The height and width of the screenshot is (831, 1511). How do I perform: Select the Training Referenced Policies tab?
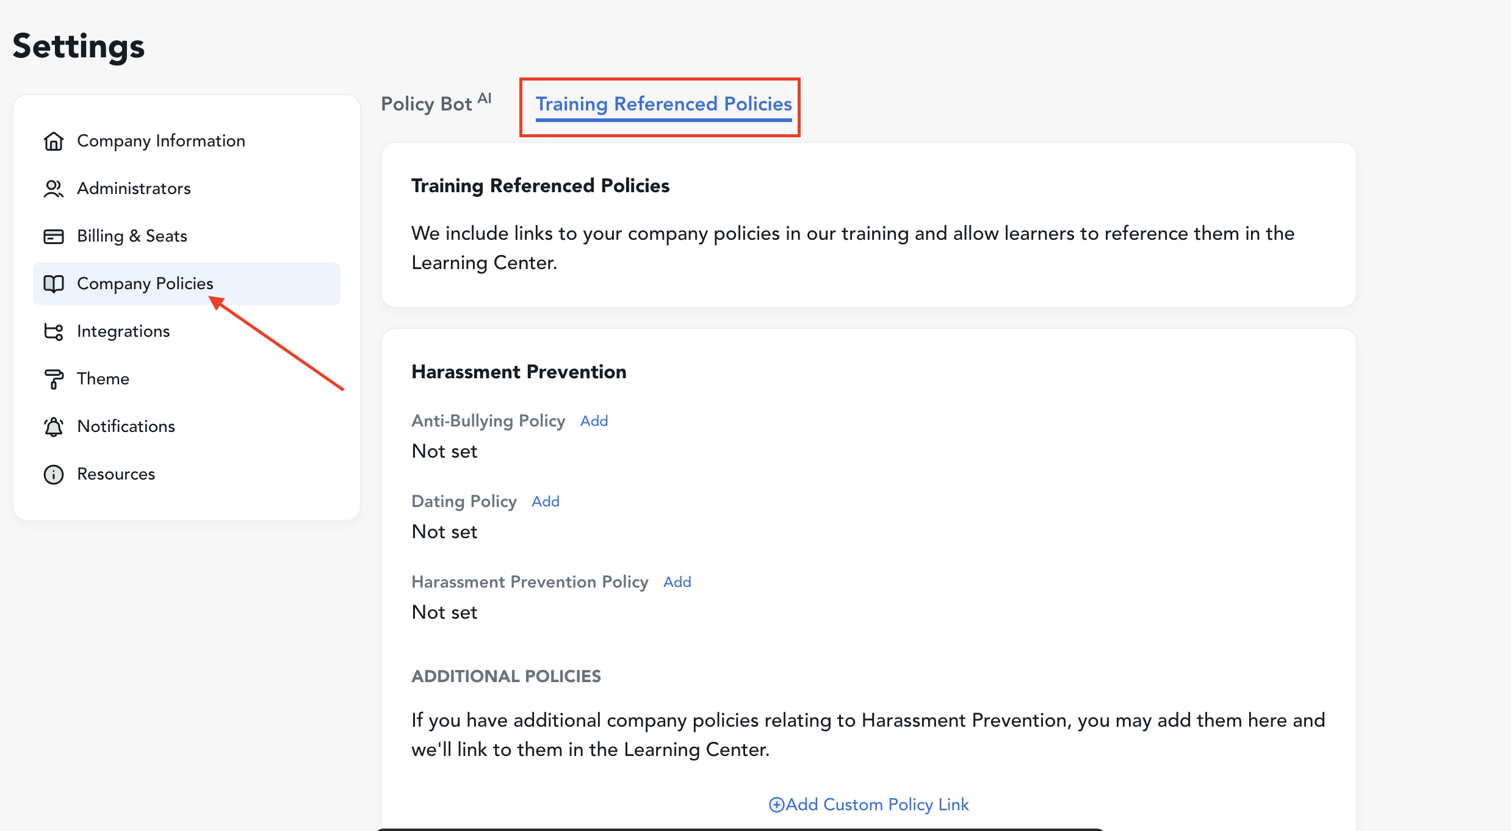pyautogui.click(x=663, y=104)
